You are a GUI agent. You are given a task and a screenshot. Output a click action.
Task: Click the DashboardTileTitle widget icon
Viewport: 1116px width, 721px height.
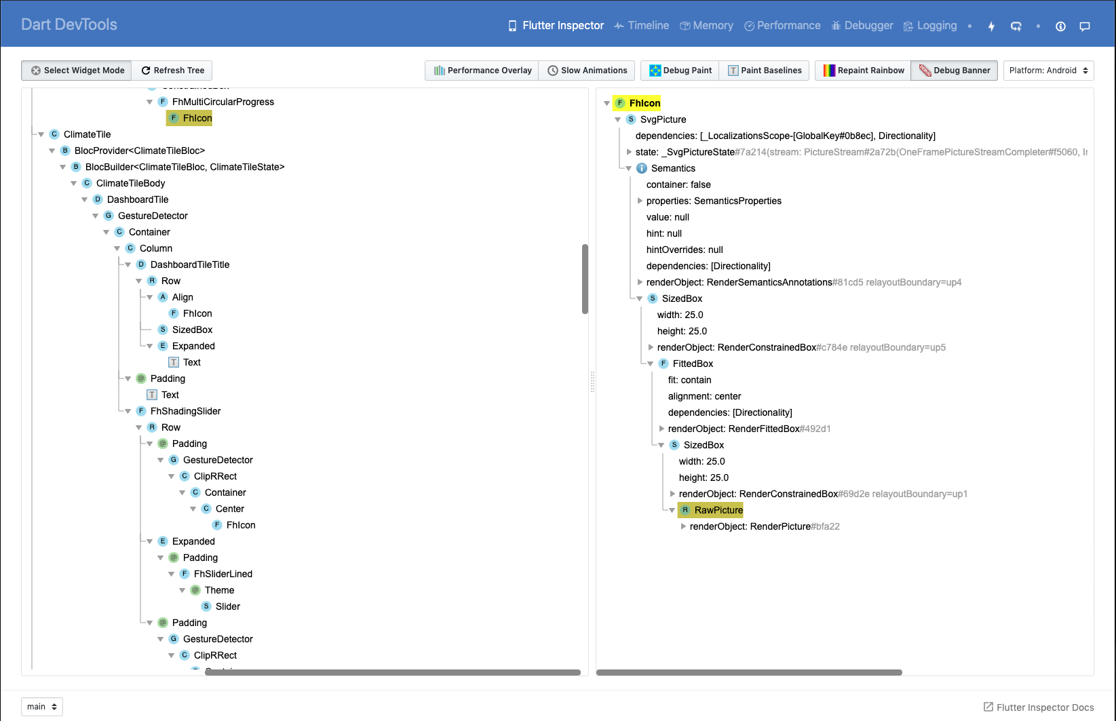tap(141, 265)
